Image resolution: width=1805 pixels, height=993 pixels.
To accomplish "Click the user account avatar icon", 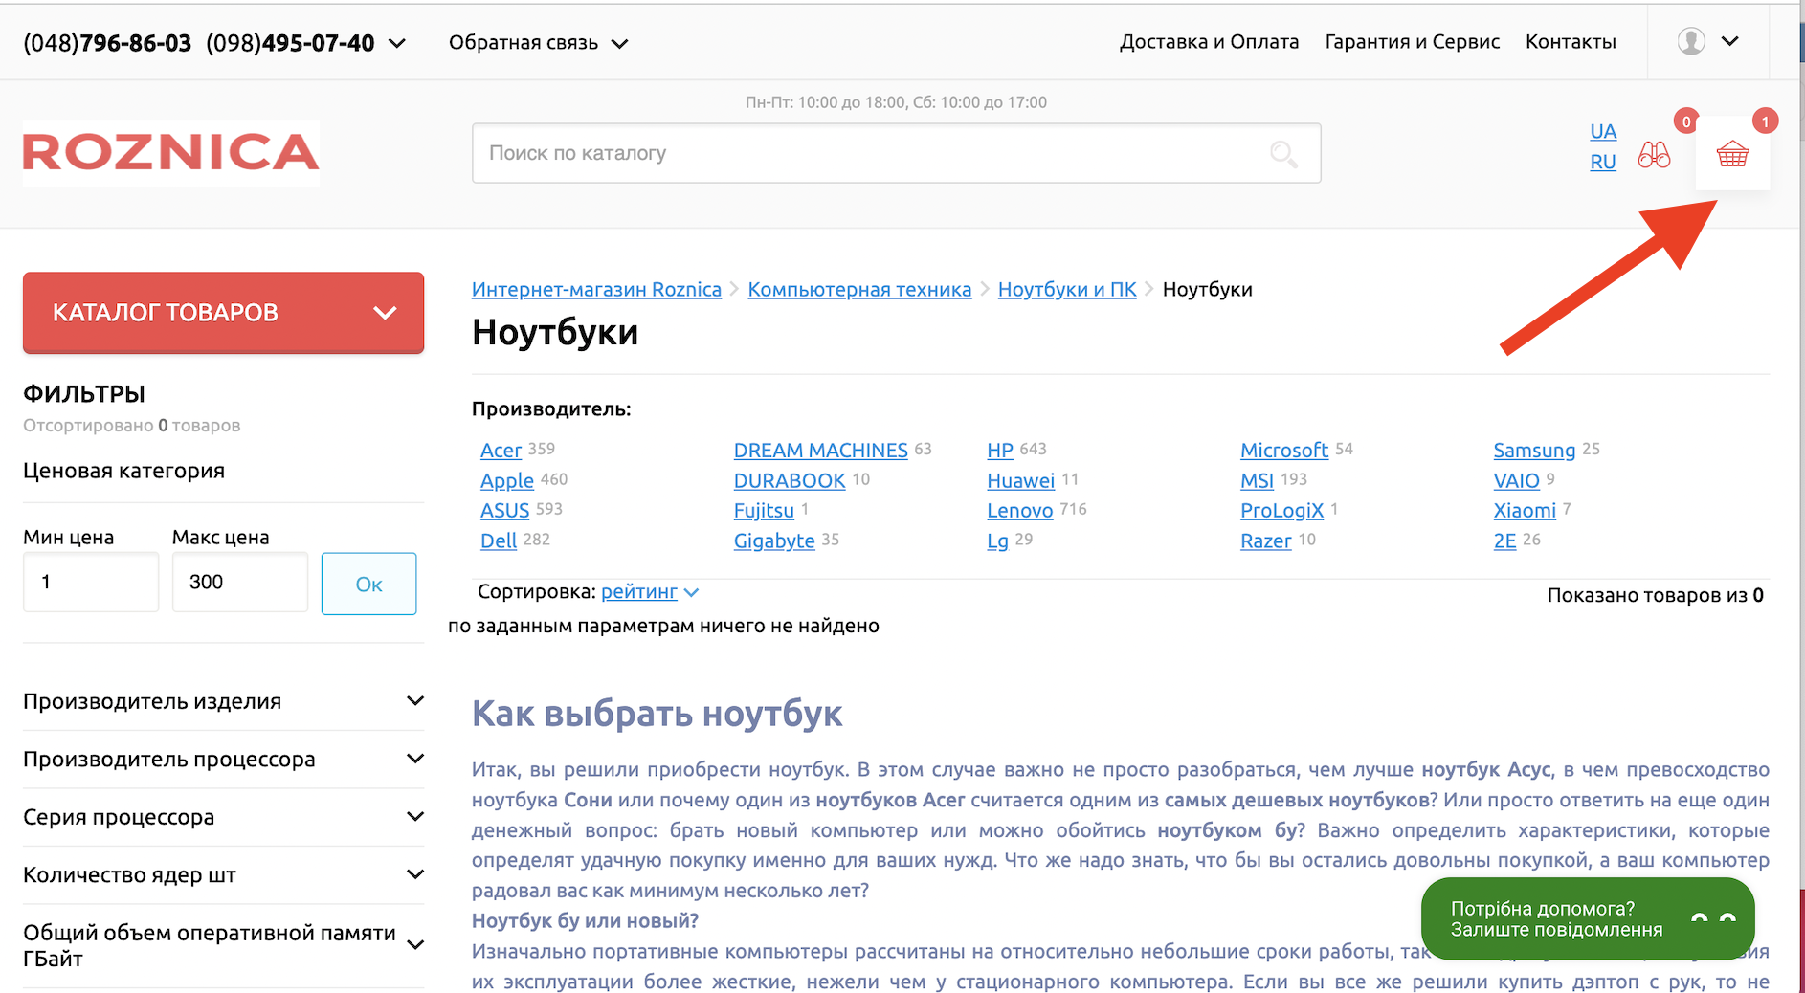I will 1691,41.
